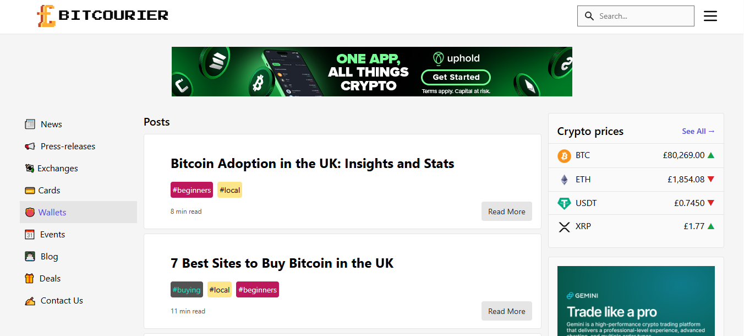The width and height of the screenshot is (744, 336).
Task: Focus the Search input field
Action: pos(636,16)
